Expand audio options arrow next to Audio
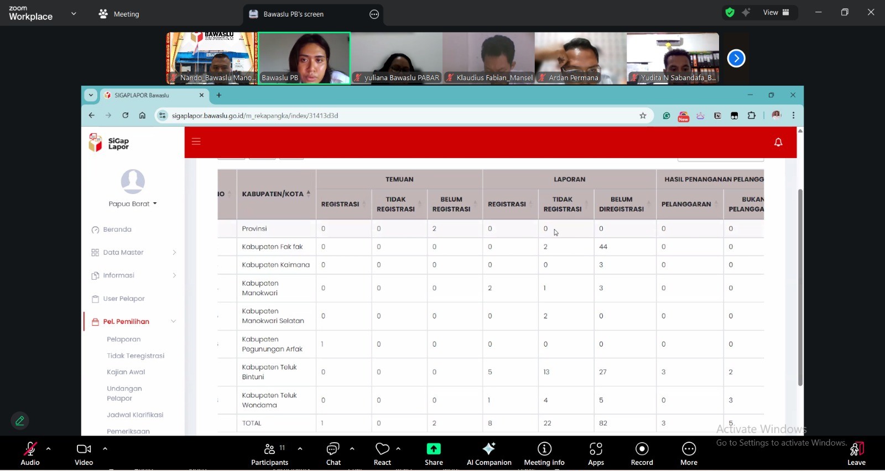Image resolution: width=885 pixels, height=471 pixels. [x=49, y=449]
